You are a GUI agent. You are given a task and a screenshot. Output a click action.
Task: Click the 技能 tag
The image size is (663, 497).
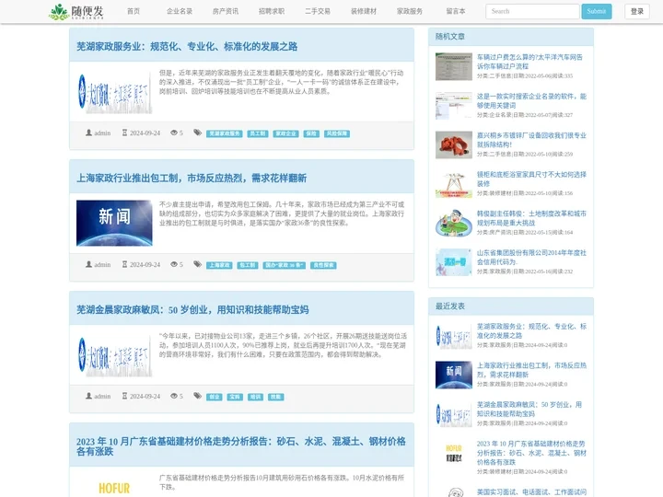275,397
